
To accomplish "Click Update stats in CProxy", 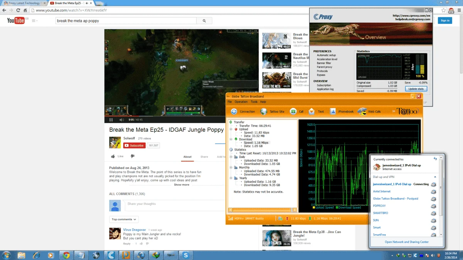I will [x=416, y=89].
